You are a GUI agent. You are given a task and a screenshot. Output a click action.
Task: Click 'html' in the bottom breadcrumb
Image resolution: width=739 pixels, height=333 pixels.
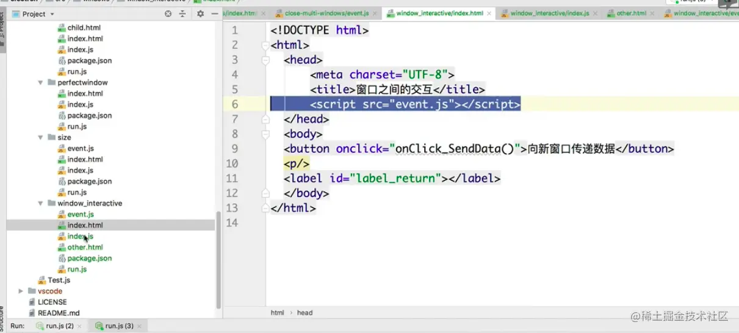[278, 312]
